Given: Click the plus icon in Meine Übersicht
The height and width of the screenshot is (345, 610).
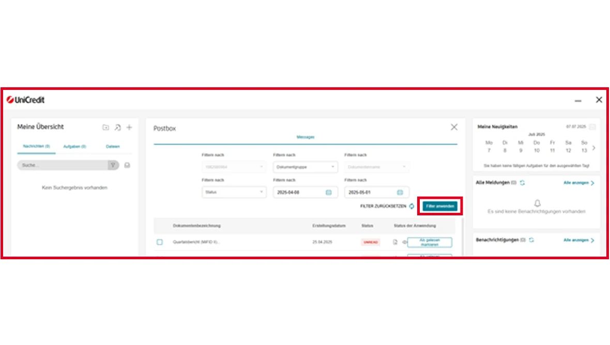Looking at the screenshot, I should click(129, 128).
